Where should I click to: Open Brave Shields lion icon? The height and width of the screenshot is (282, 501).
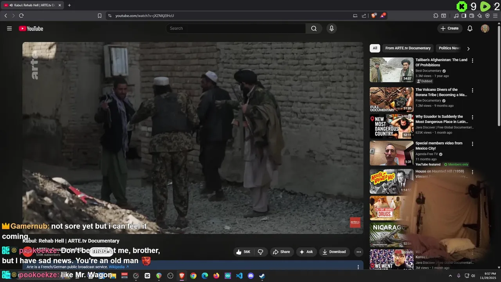(374, 16)
